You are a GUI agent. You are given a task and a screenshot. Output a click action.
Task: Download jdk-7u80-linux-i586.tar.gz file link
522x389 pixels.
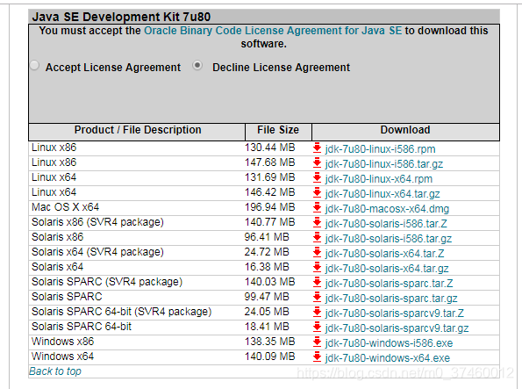[384, 164]
